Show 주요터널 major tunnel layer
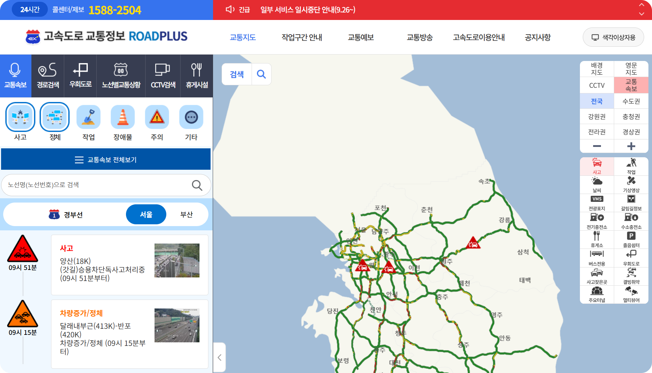652x373 pixels. [x=597, y=295]
